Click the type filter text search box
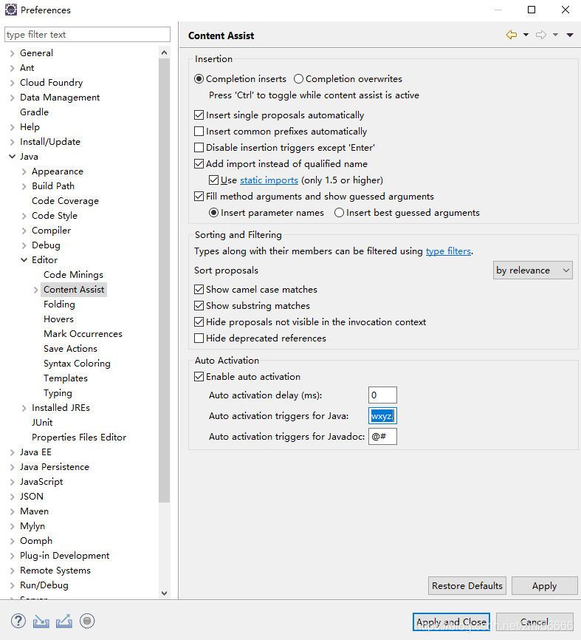The height and width of the screenshot is (640, 581). point(87,34)
